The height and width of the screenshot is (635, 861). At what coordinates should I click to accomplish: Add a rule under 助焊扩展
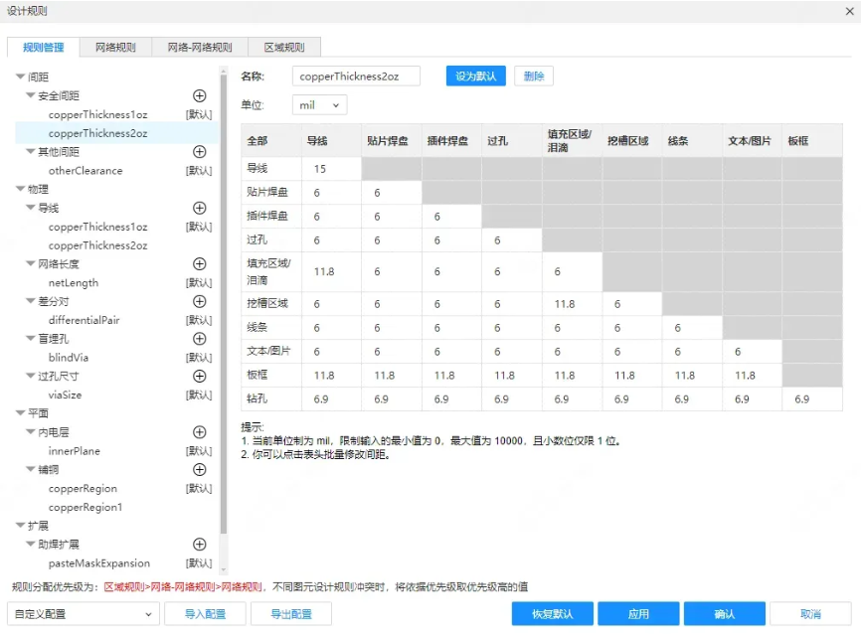(x=199, y=544)
